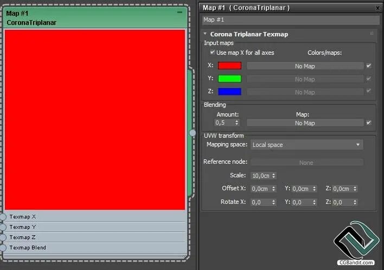Click the Offset Z value field

pyautogui.click(x=342, y=189)
